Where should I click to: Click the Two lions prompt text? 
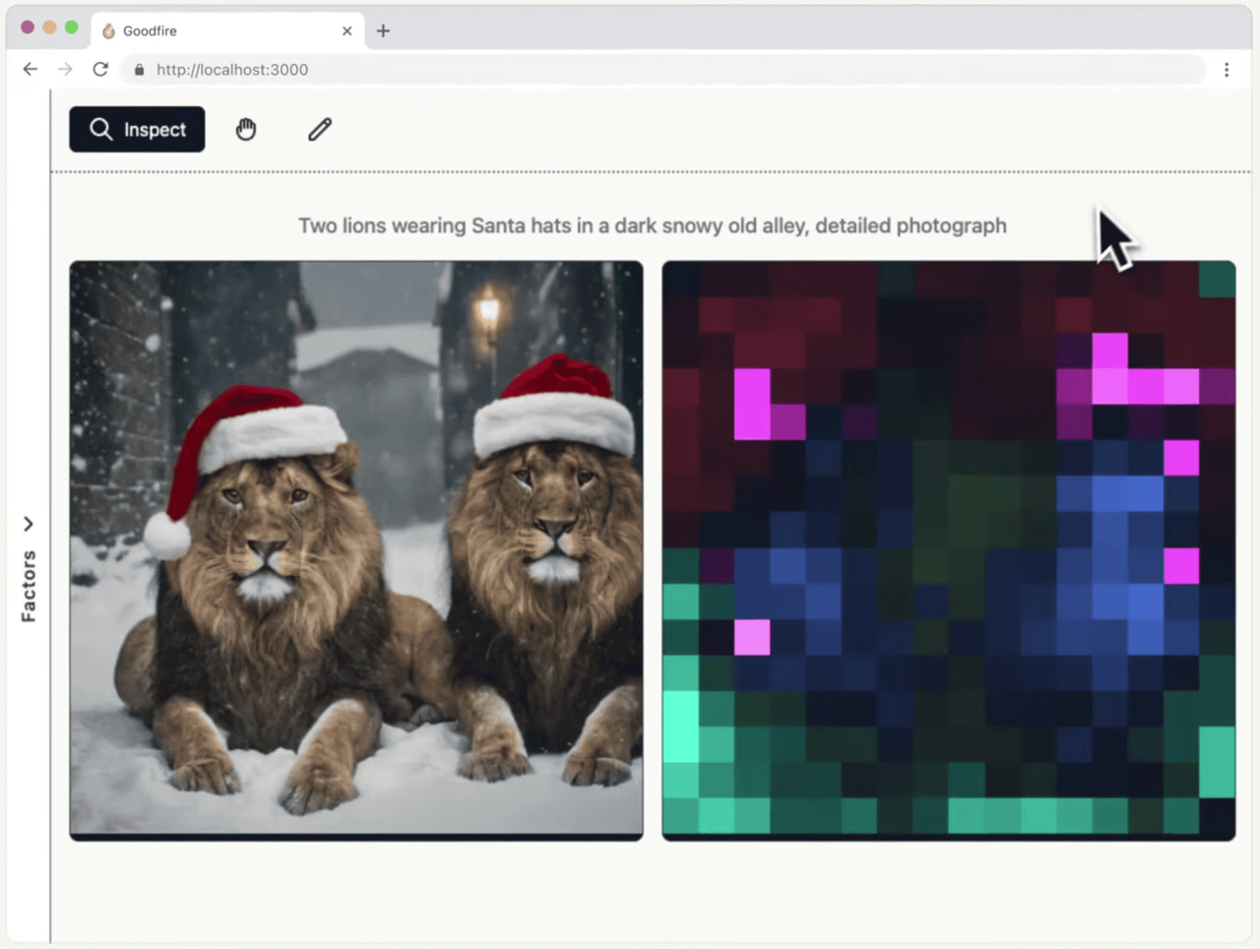[652, 225]
